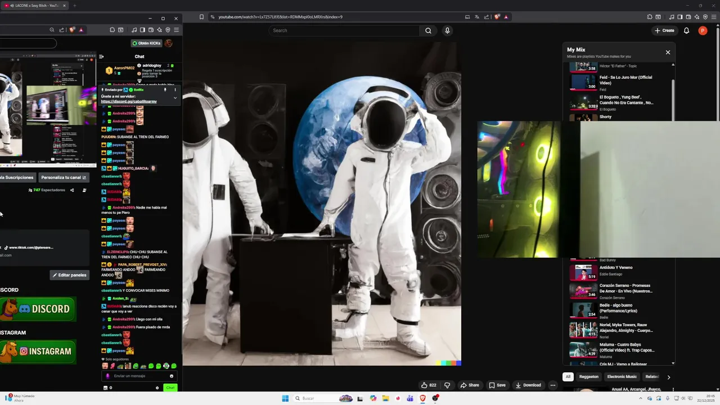The image size is (720, 405).
Task: Select the Reggaeton filter chip
Action: [x=589, y=377]
